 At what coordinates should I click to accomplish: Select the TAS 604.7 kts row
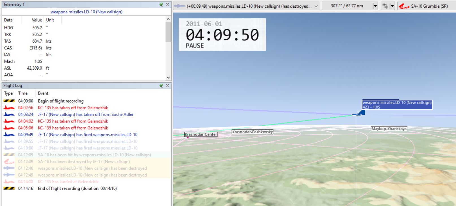pos(84,41)
